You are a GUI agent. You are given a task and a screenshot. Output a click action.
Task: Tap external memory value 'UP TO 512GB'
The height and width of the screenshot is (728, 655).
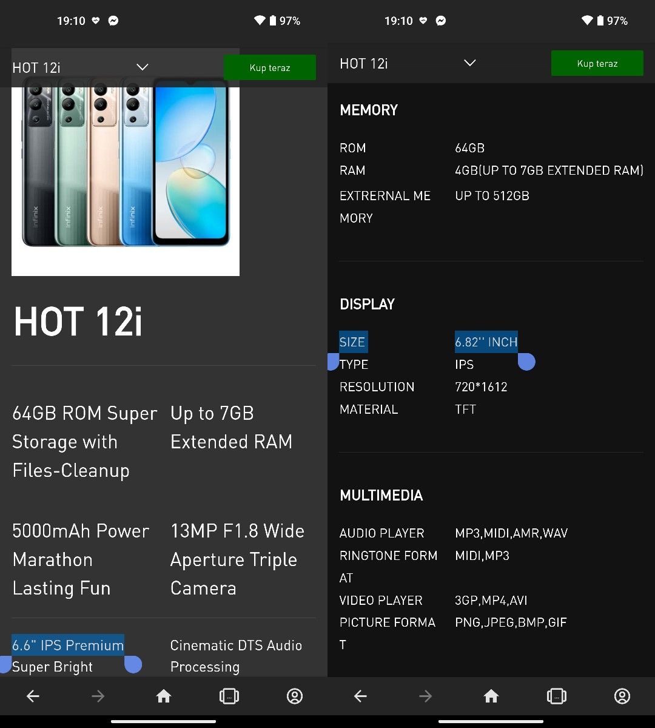tap(492, 196)
